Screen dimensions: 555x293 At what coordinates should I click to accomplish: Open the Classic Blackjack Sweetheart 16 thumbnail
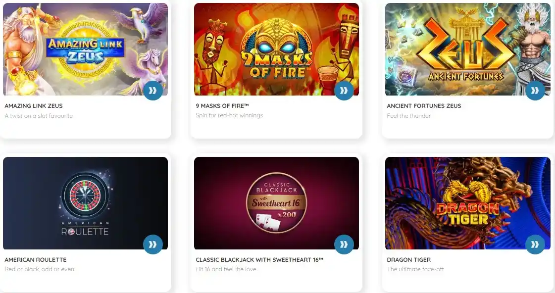[x=276, y=203]
